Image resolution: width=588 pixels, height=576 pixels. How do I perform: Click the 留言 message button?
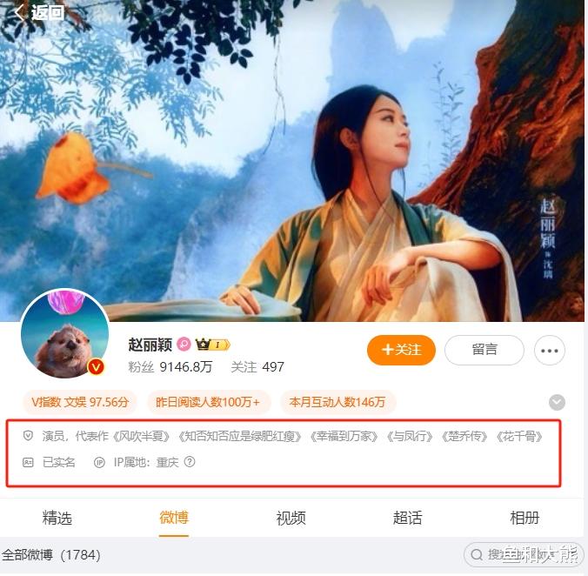484,350
